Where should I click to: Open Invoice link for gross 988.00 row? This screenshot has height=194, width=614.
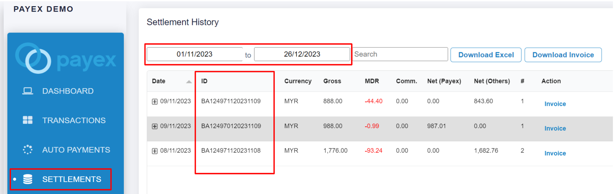coord(555,128)
